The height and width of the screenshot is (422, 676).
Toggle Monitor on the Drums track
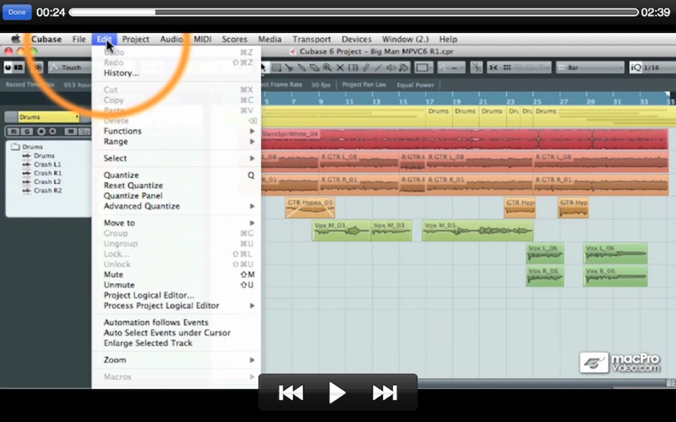(52, 132)
